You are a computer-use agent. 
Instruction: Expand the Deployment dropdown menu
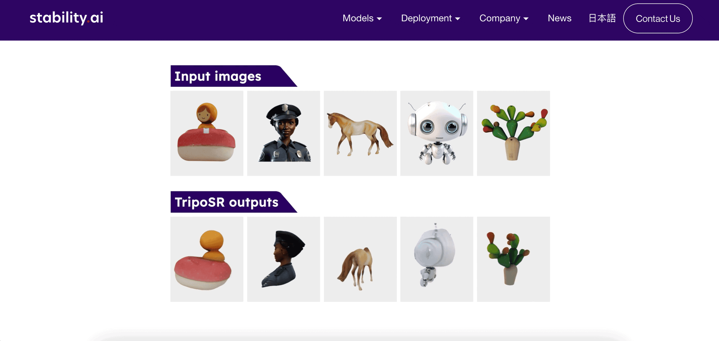click(430, 18)
